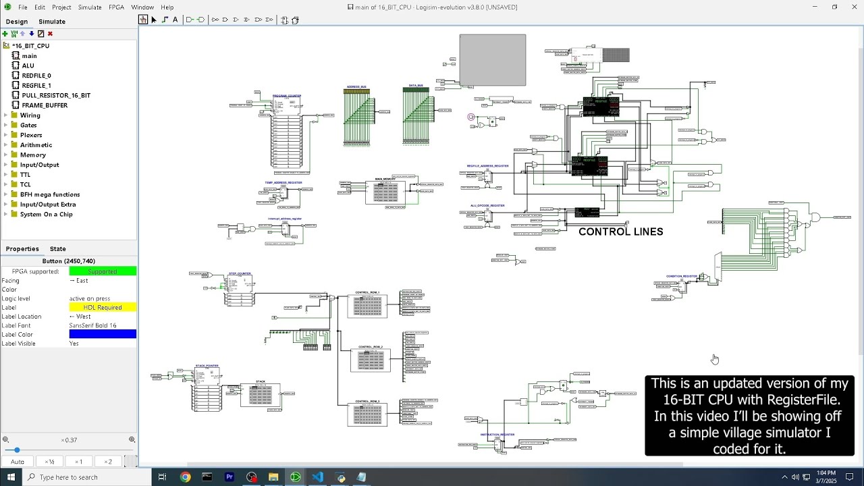Open the Window menu
This screenshot has height=486, width=864.
[142, 7]
